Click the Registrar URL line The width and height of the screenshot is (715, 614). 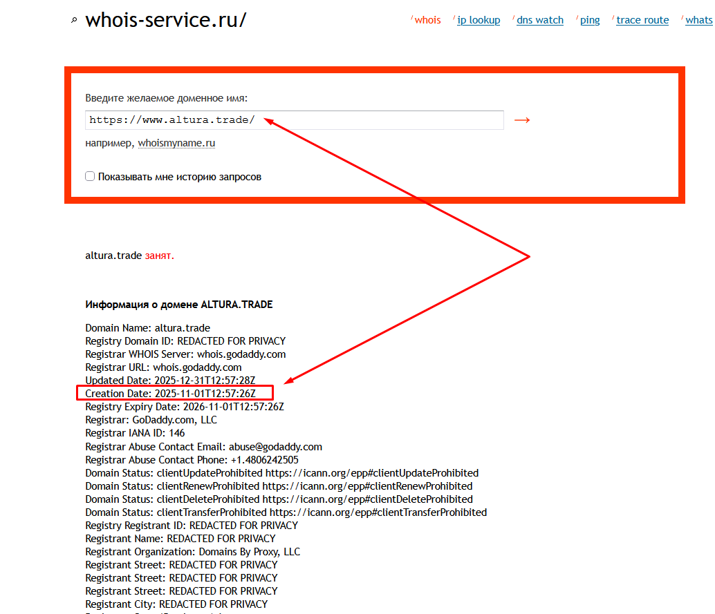(x=163, y=367)
